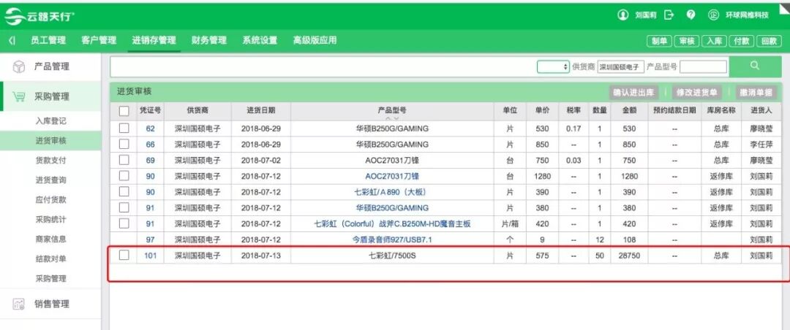790x330 pixels.
Task: Check the box for 380-priced voucher 91 row
Action: coord(124,207)
